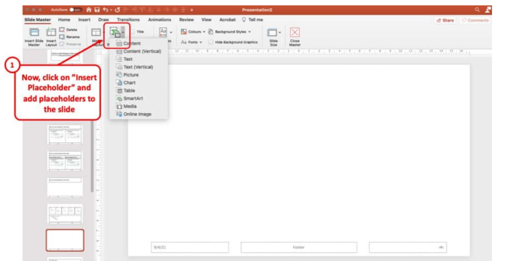Toggle the AutoSave switch
The width and height of the screenshot is (509, 261).
tap(76, 9)
